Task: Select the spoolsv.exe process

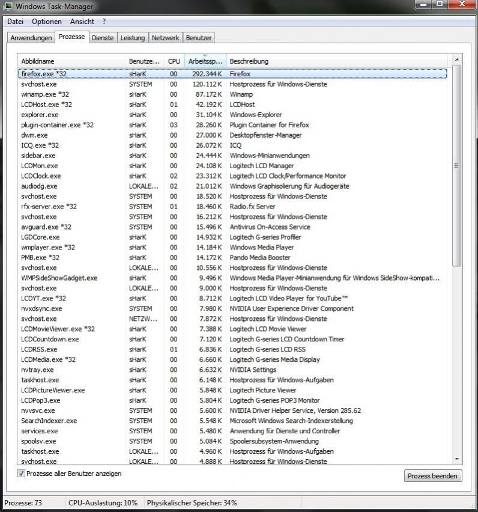Action: pos(232,441)
